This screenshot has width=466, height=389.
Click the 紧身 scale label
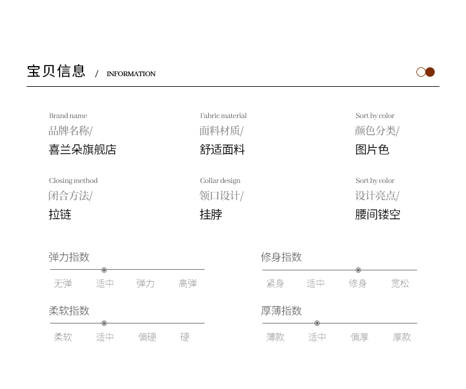click(x=275, y=283)
